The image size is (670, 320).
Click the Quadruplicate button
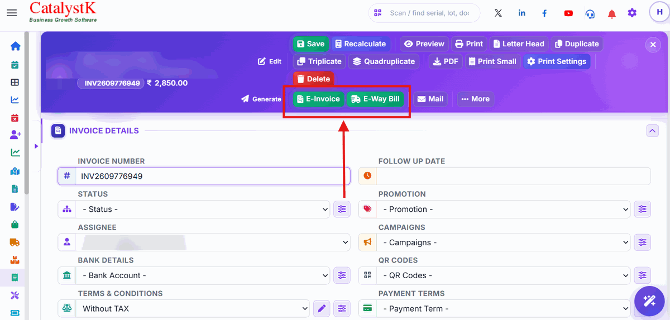click(384, 61)
